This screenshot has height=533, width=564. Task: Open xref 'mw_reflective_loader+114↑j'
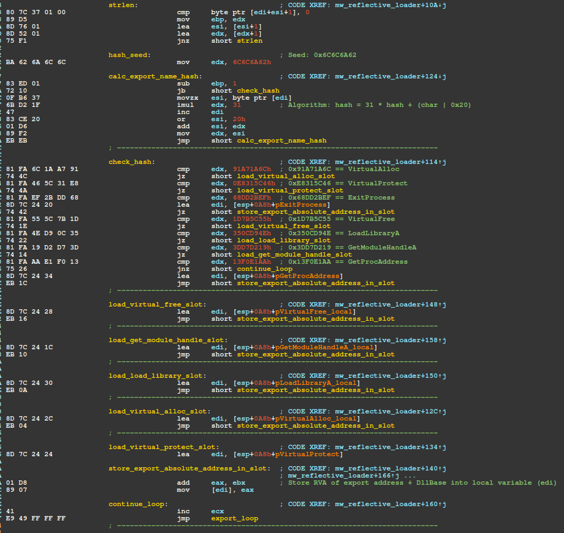(x=390, y=162)
